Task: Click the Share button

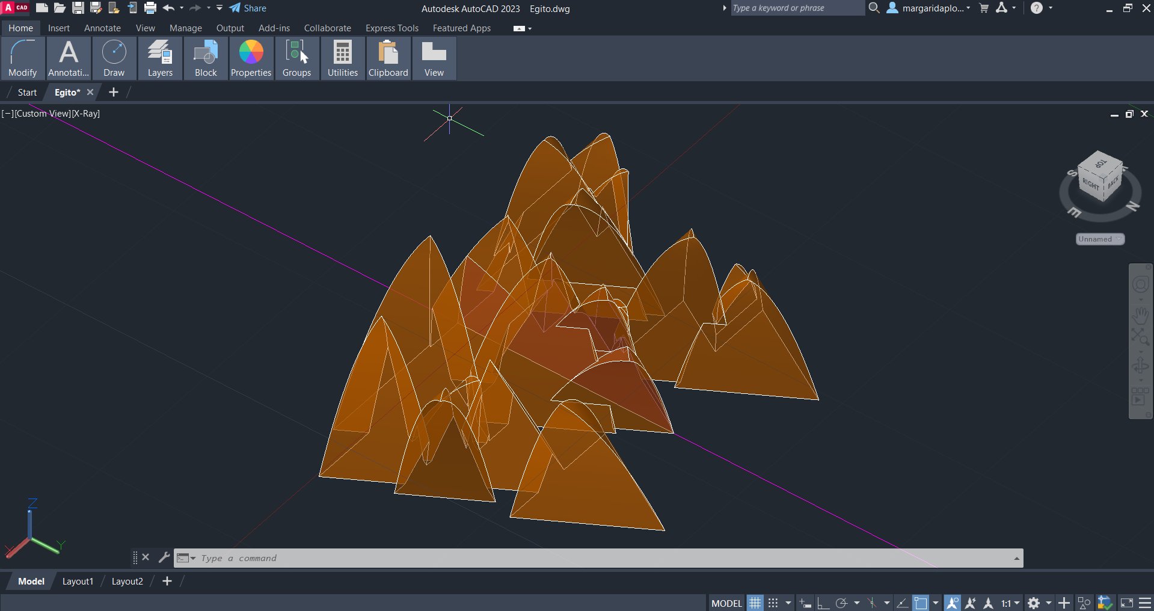Action: (248, 8)
